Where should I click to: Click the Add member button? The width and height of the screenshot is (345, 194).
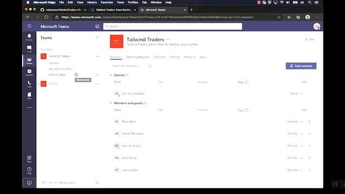(x=301, y=66)
